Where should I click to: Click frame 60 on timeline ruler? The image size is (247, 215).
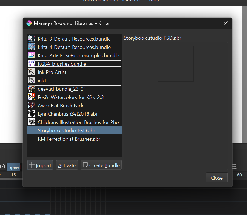tap(239, 175)
